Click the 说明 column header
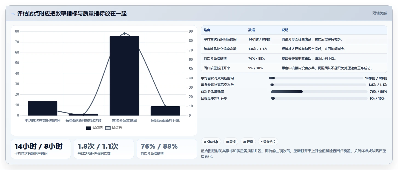 [285, 30]
